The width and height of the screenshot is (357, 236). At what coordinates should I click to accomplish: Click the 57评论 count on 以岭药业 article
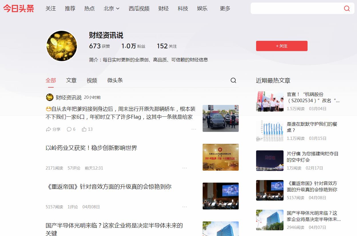coord(74,168)
